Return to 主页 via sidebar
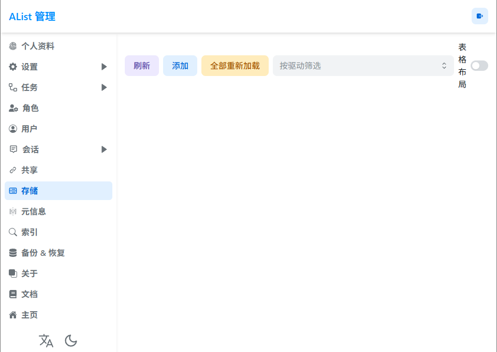This screenshot has height=352, width=497. tap(59, 315)
